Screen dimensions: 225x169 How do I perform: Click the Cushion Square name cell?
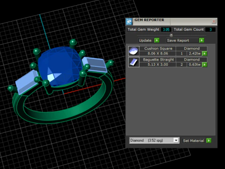(x=158, y=48)
